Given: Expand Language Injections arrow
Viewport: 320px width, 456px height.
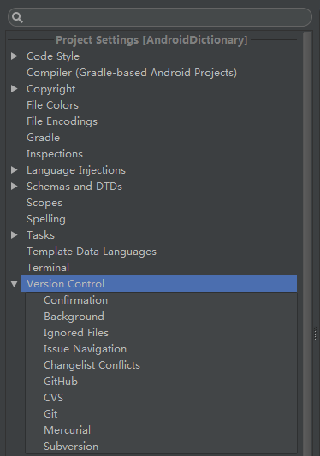Looking at the screenshot, I should [14, 170].
